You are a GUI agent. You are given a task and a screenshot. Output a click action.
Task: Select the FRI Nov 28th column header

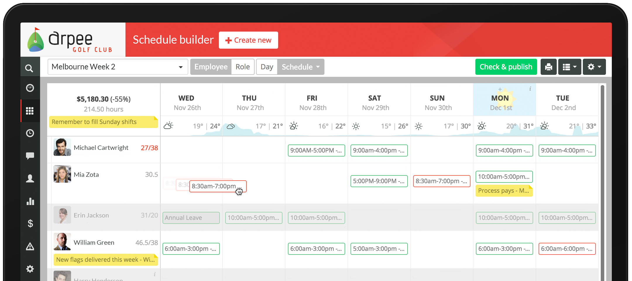point(316,100)
